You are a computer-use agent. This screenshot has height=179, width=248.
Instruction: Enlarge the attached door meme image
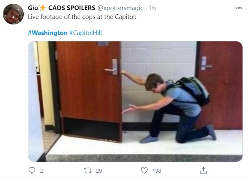coord(135,101)
